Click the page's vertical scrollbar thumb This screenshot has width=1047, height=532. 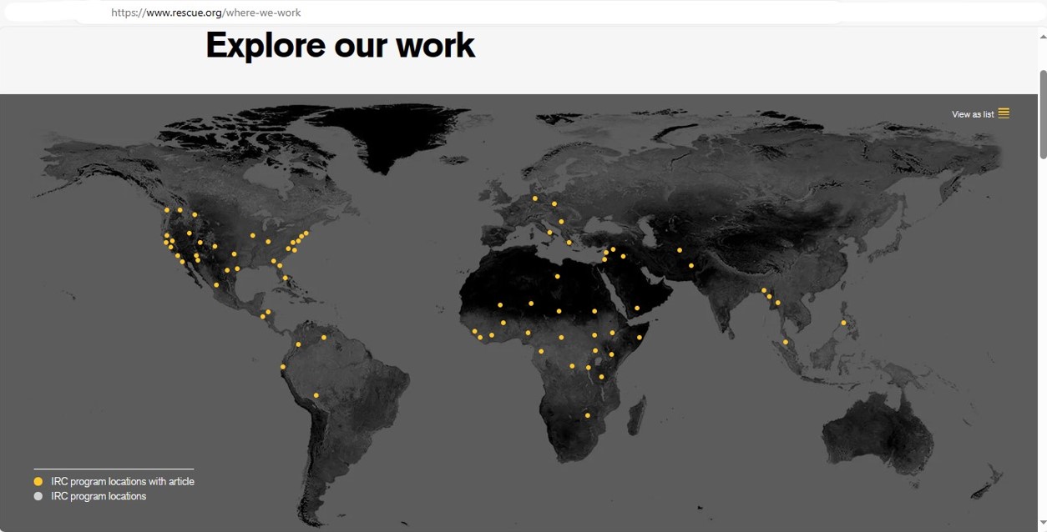pyautogui.click(x=1043, y=113)
